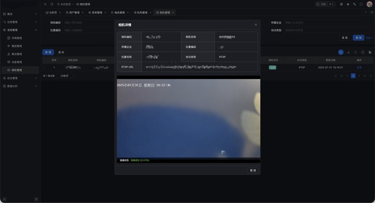The image size is (375, 203).
Task: Open 算法管理 in the sidebar
Action: (x=17, y=54)
